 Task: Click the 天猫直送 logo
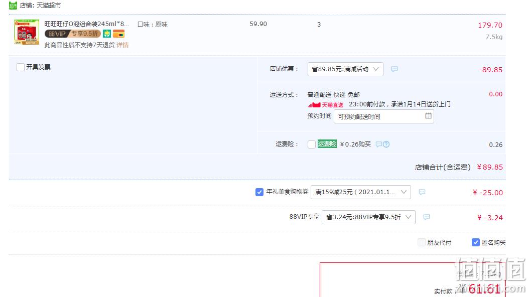point(326,105)
